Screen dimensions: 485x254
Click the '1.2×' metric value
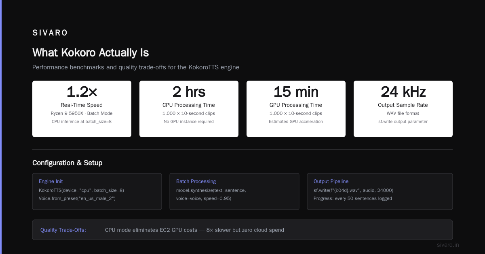coord(82,92)
